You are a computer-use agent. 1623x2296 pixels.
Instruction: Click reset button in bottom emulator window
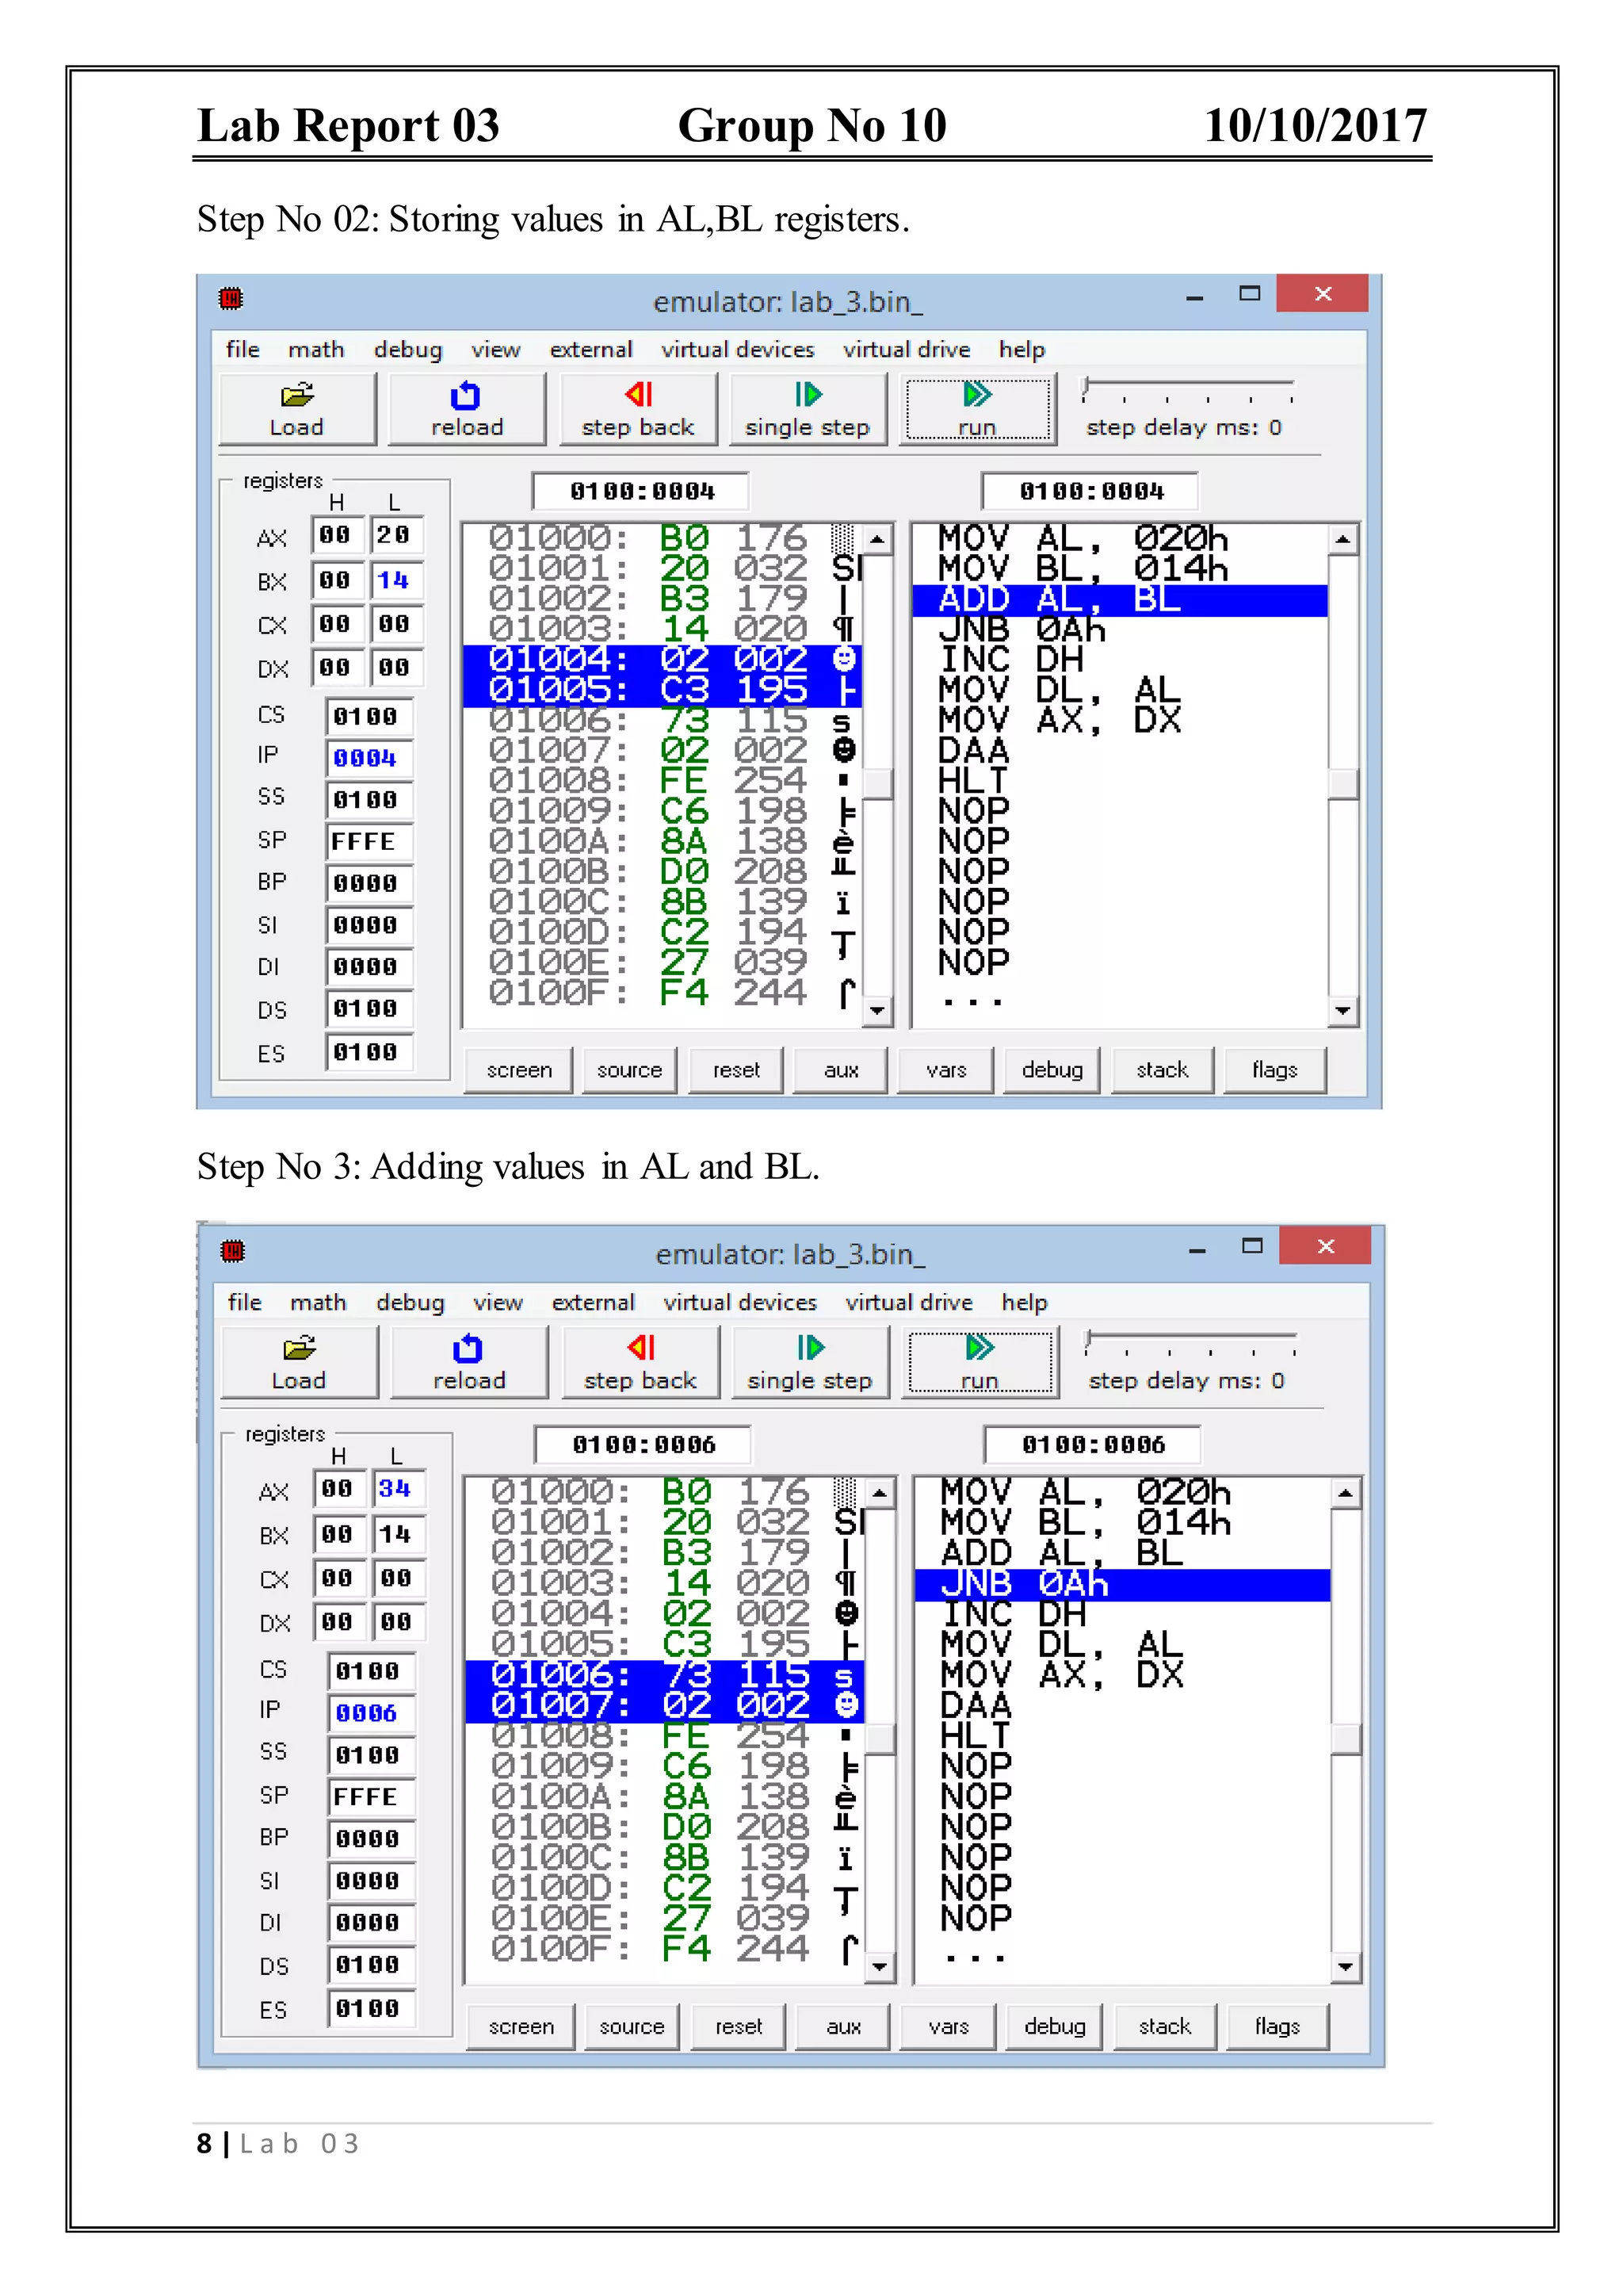coord(739,2026)
